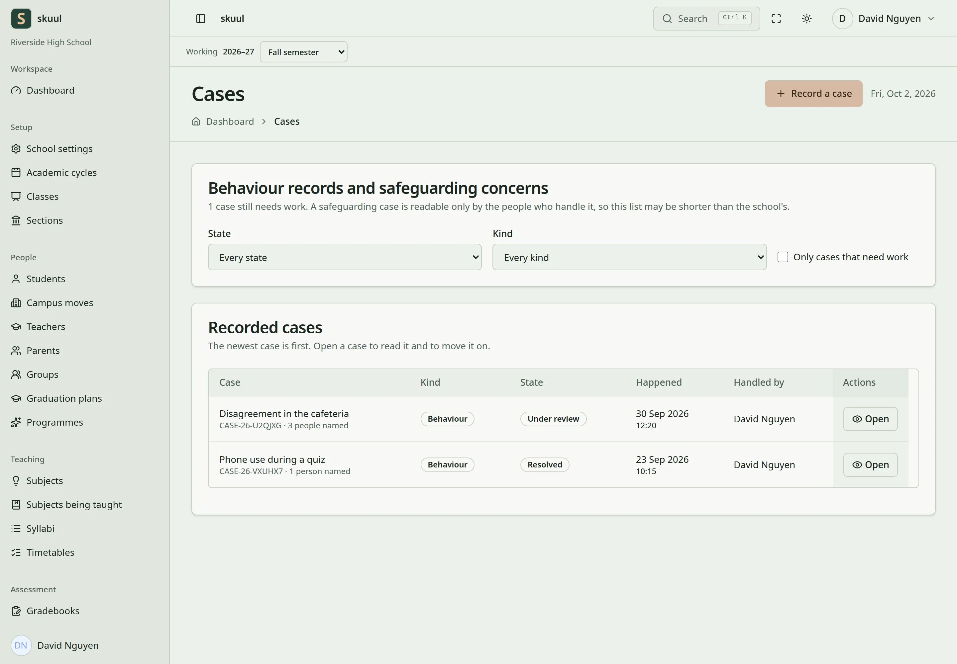Click the Resolved state badge
The width and height of the screenshot is (957, 664).
545,465
